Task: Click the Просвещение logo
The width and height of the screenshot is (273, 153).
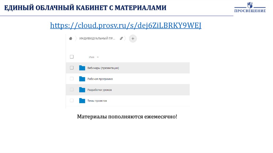Action: coord(250,7)
